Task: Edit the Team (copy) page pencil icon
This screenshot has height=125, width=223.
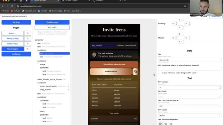Action: pos(28,49)
